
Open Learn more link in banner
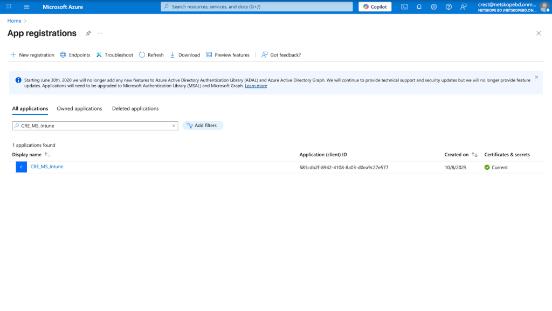point(256,86)
